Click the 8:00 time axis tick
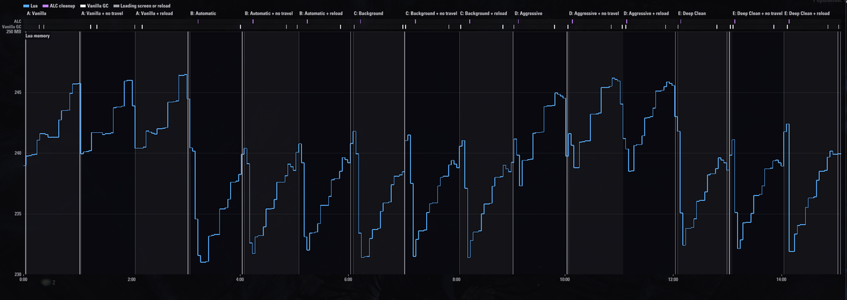 pos(457,280)
